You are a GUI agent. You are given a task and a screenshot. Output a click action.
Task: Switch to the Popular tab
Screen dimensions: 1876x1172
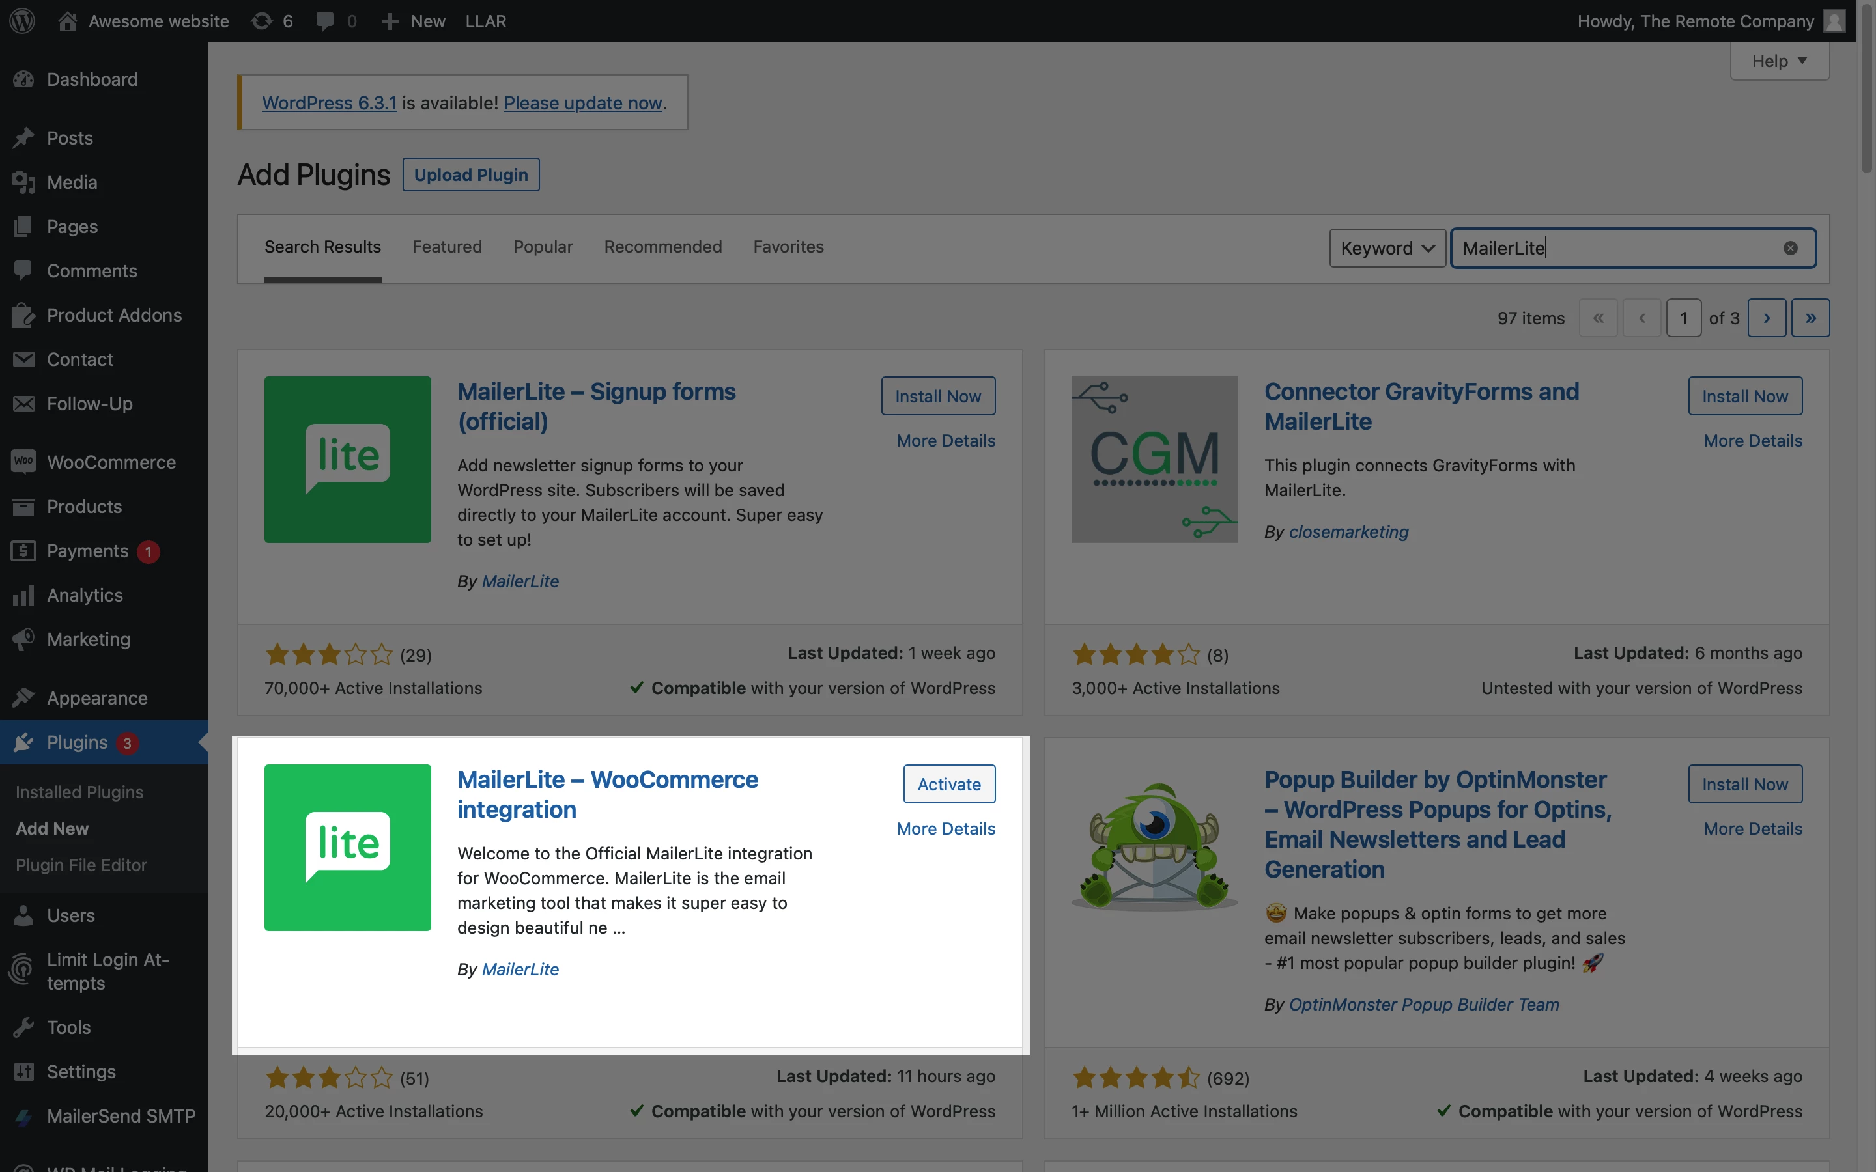[543, 247]
